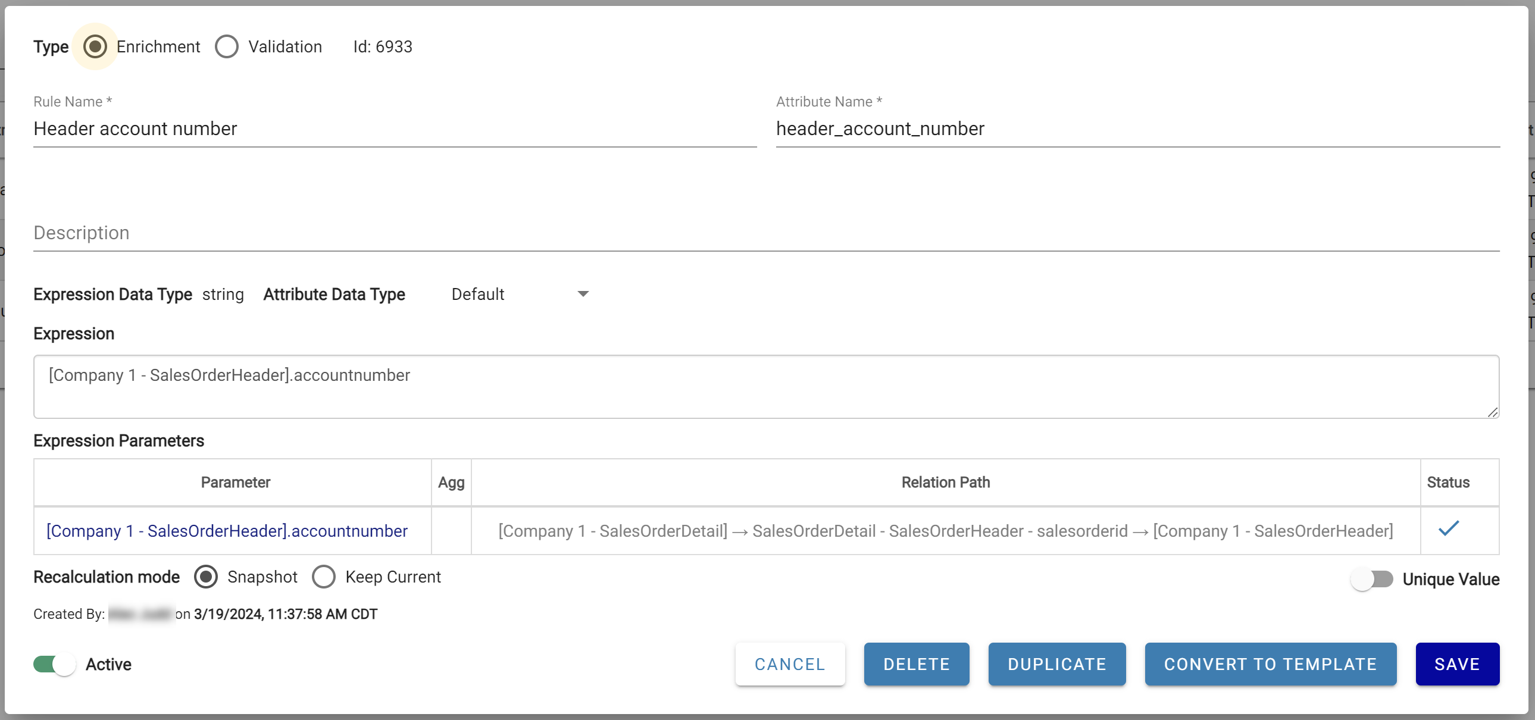Click Convert To Template button

point(1270,664)
